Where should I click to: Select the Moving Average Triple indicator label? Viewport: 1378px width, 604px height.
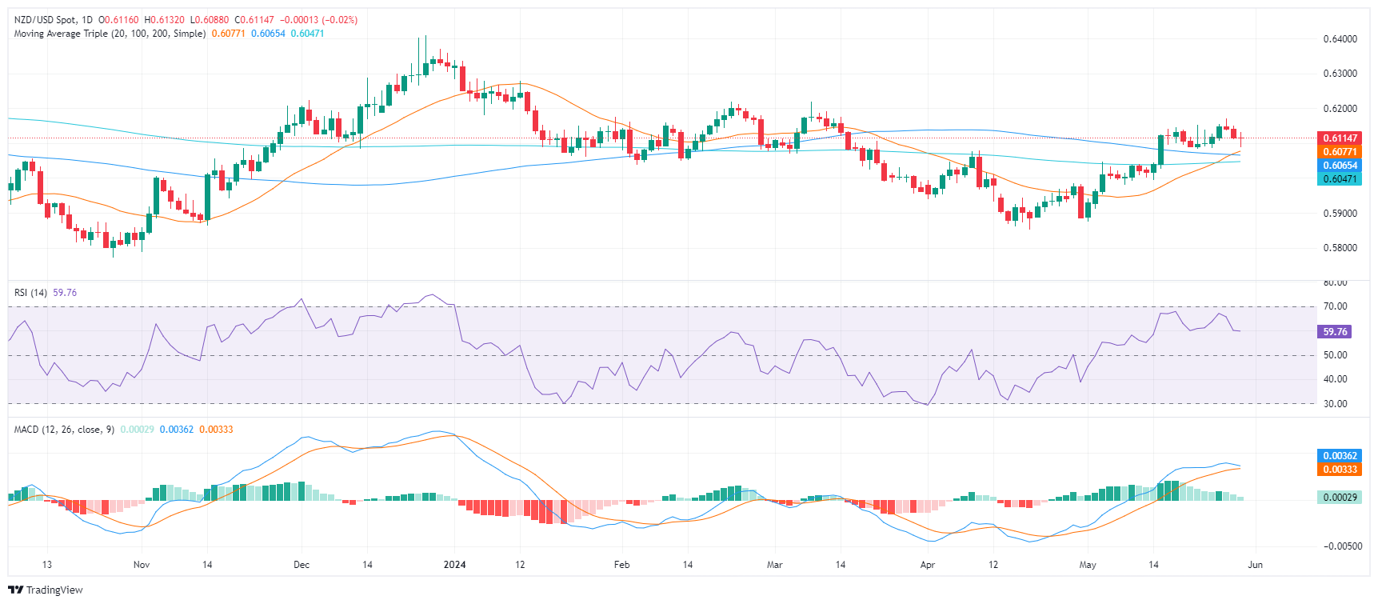point(110,34)
